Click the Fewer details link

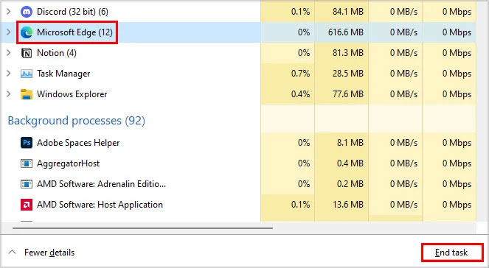tap(49, 253)
